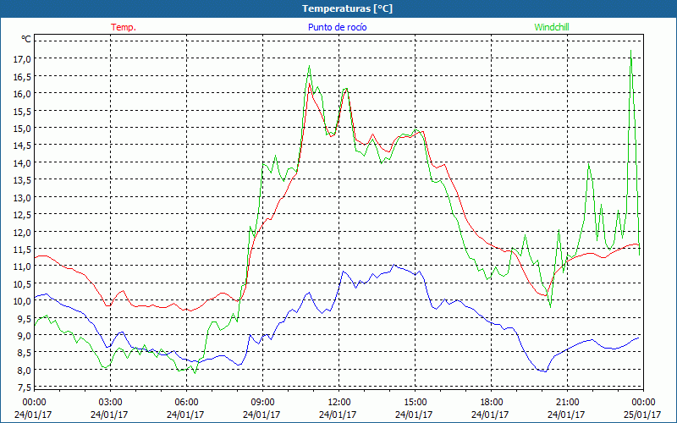This screenshot has width=677, height=423.
Task: Click the 7,5 y-axis value
Action: pyautogui.click(x=25, y=387)
